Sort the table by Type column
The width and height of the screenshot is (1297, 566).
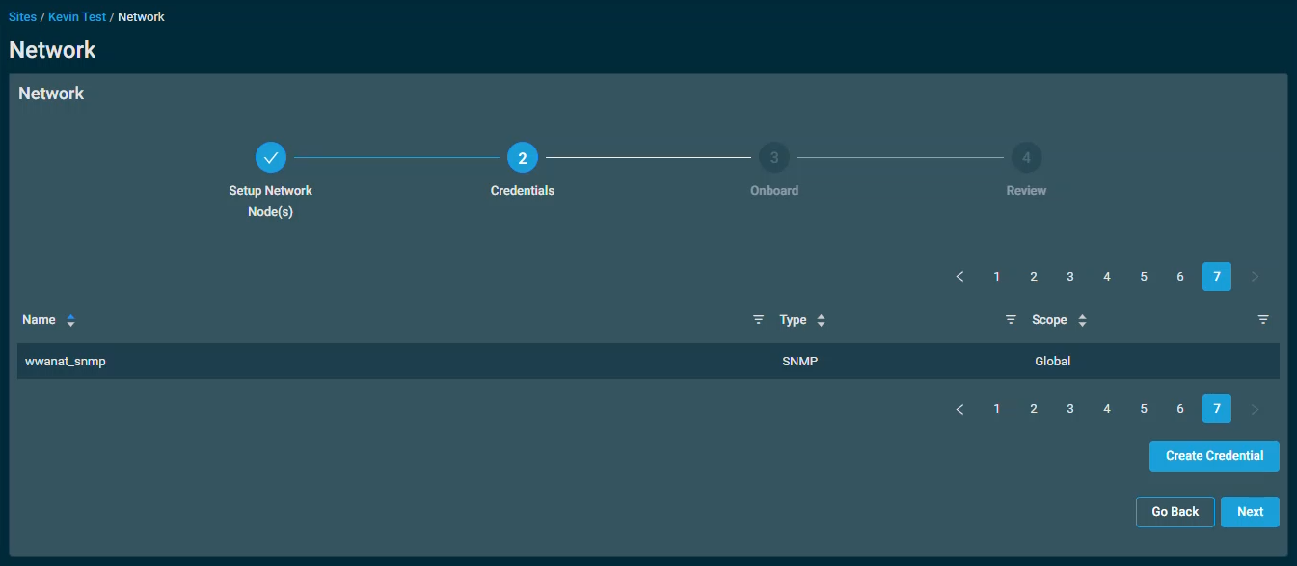821,320
